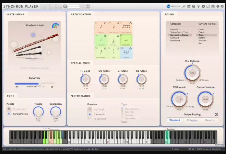226x154 pixels.
Task: Click the Timbre knob
Action: click(x=38, y=112)
